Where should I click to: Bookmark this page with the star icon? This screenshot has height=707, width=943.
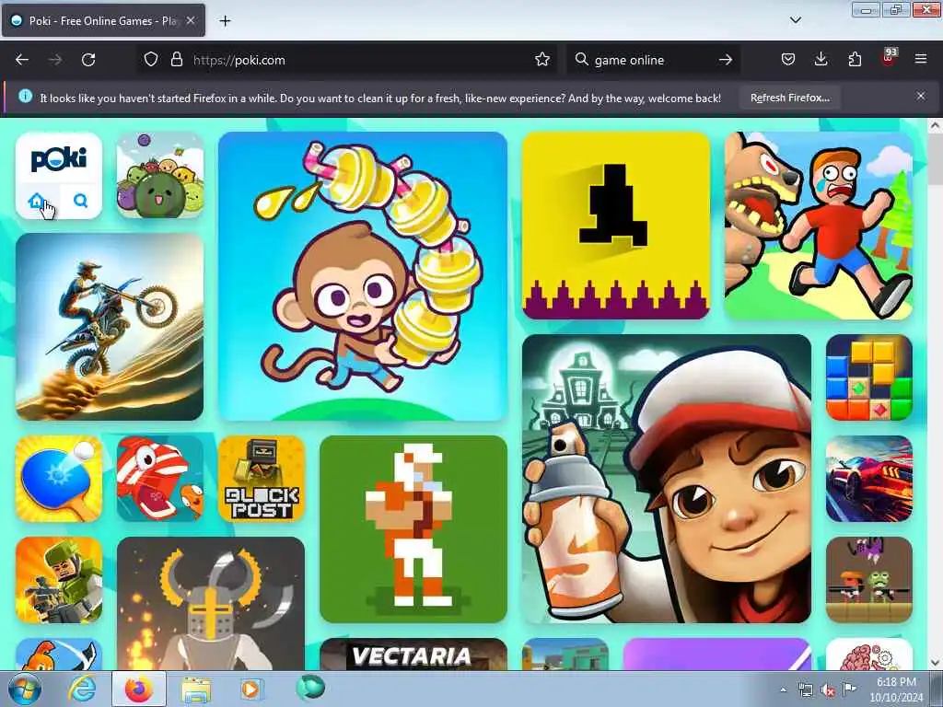coord(541,60)
